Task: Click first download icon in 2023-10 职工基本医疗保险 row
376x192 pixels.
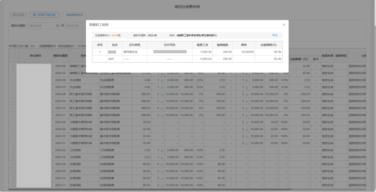Action: [162, 108]
